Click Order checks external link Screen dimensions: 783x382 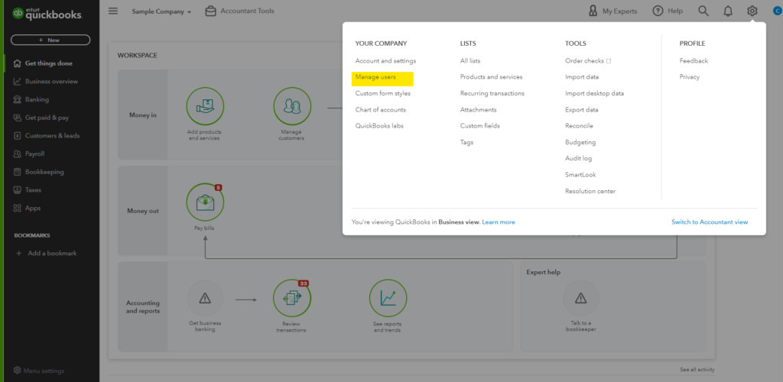pos(588,61)
